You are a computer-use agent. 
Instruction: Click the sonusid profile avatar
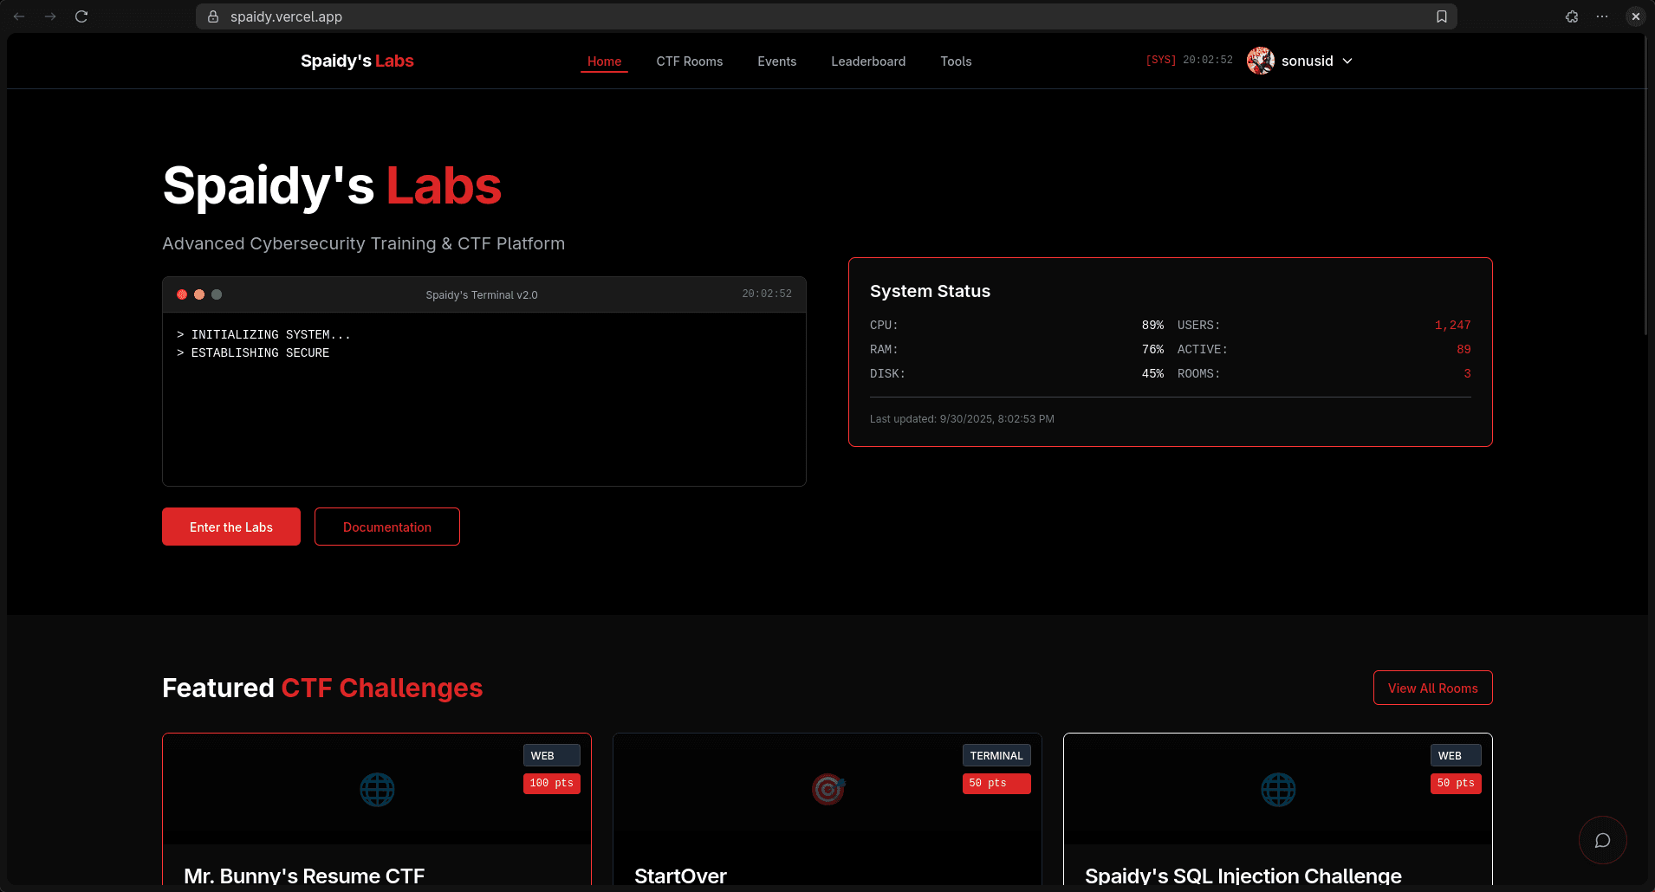click(1260, 61)
